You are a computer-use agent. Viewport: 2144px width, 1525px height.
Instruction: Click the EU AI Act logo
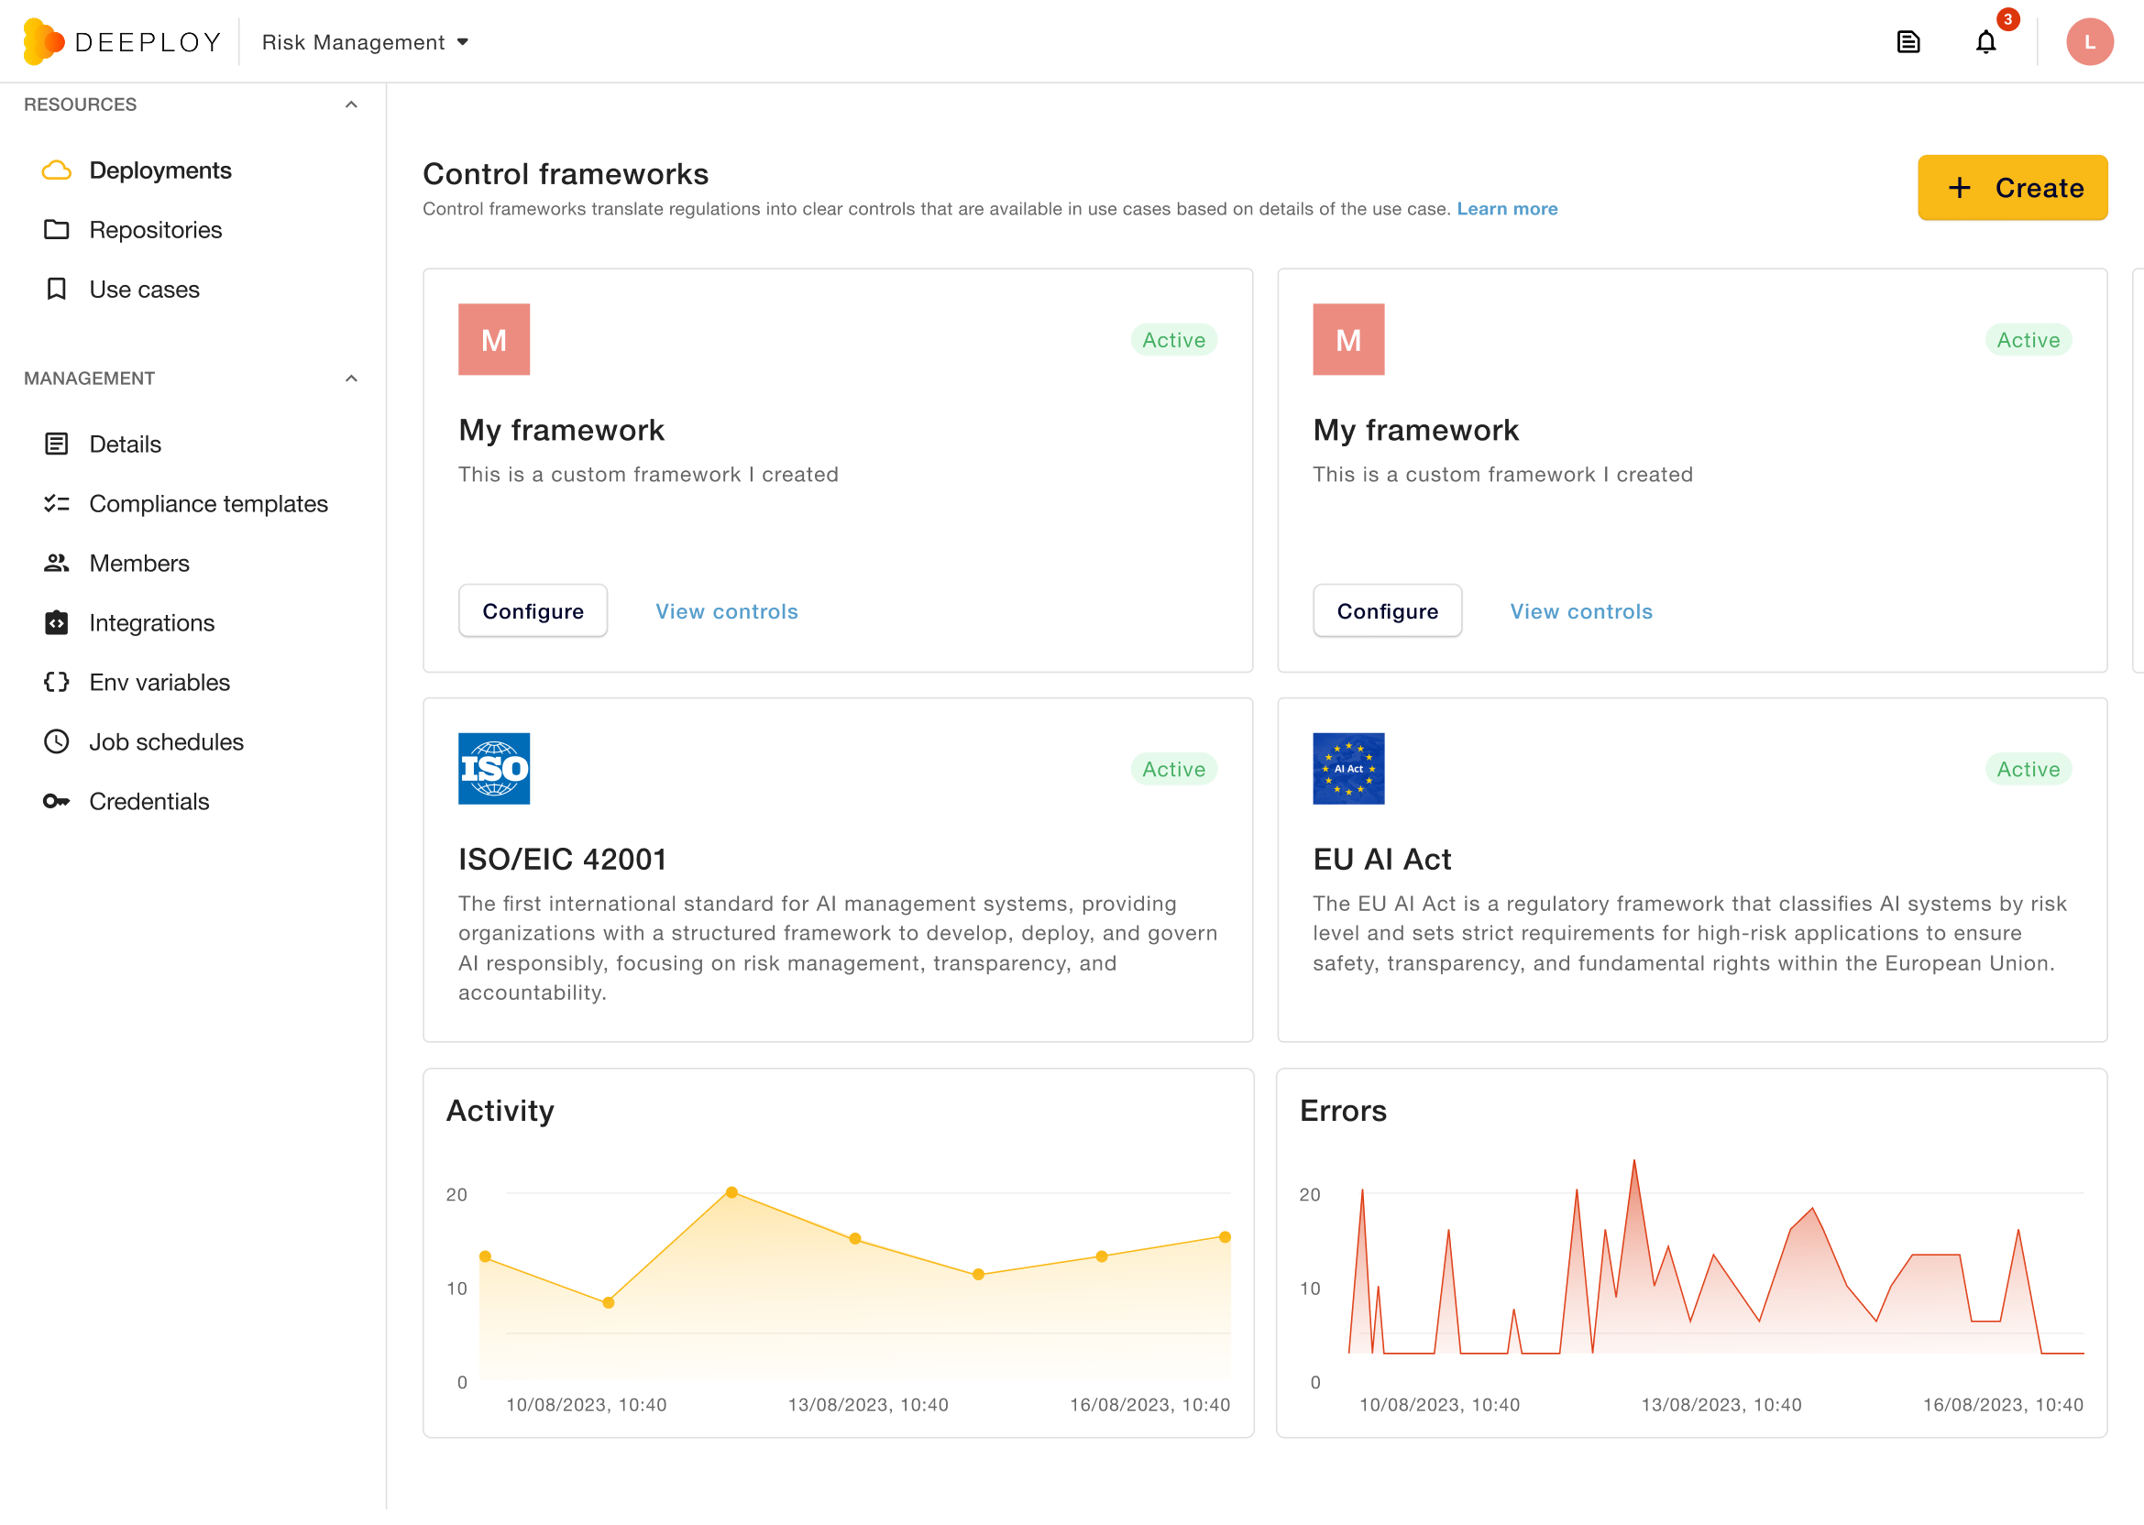click(1347, 768)
